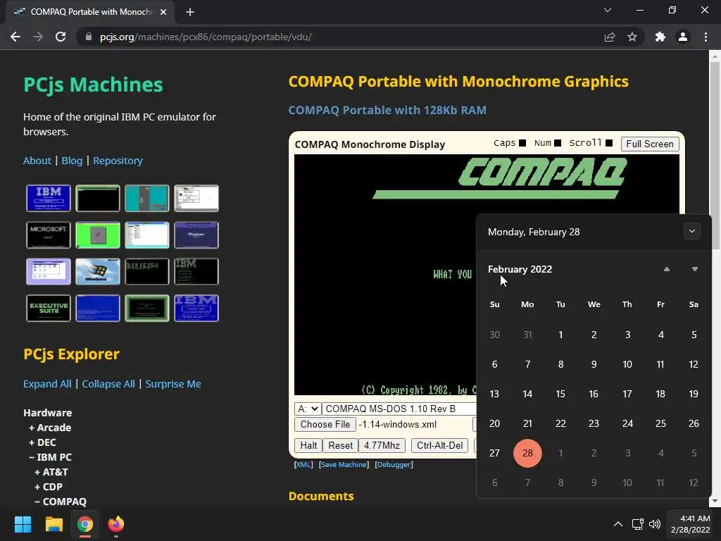Show hidden tray icons chevron
721x541 pixels.
click(618, 524)
